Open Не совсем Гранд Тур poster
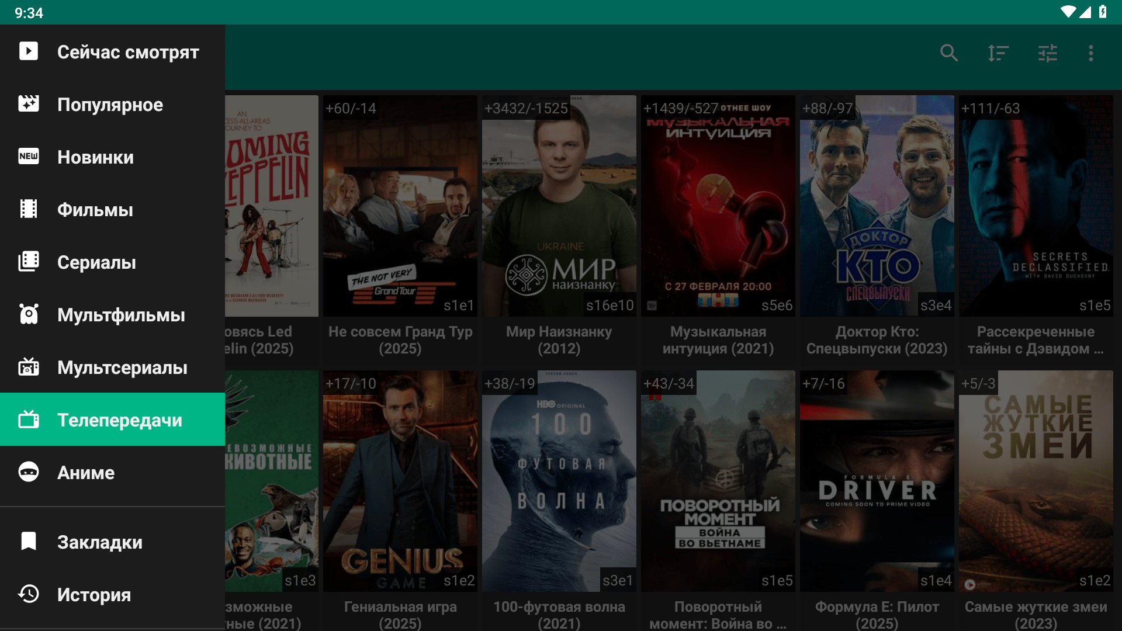 tap(400, 206)
